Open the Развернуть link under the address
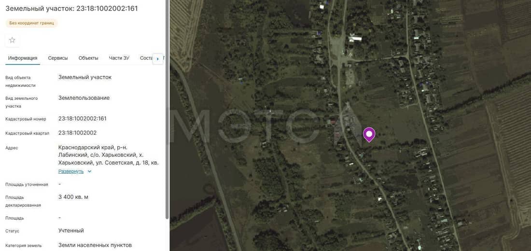The width and height of the screenshot is (531, 251). point(71,171)
